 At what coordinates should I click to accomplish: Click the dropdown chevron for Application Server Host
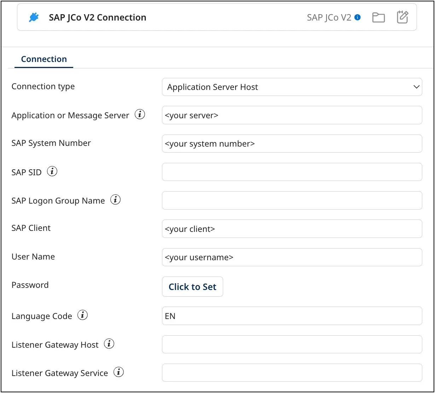coord(417,87)
